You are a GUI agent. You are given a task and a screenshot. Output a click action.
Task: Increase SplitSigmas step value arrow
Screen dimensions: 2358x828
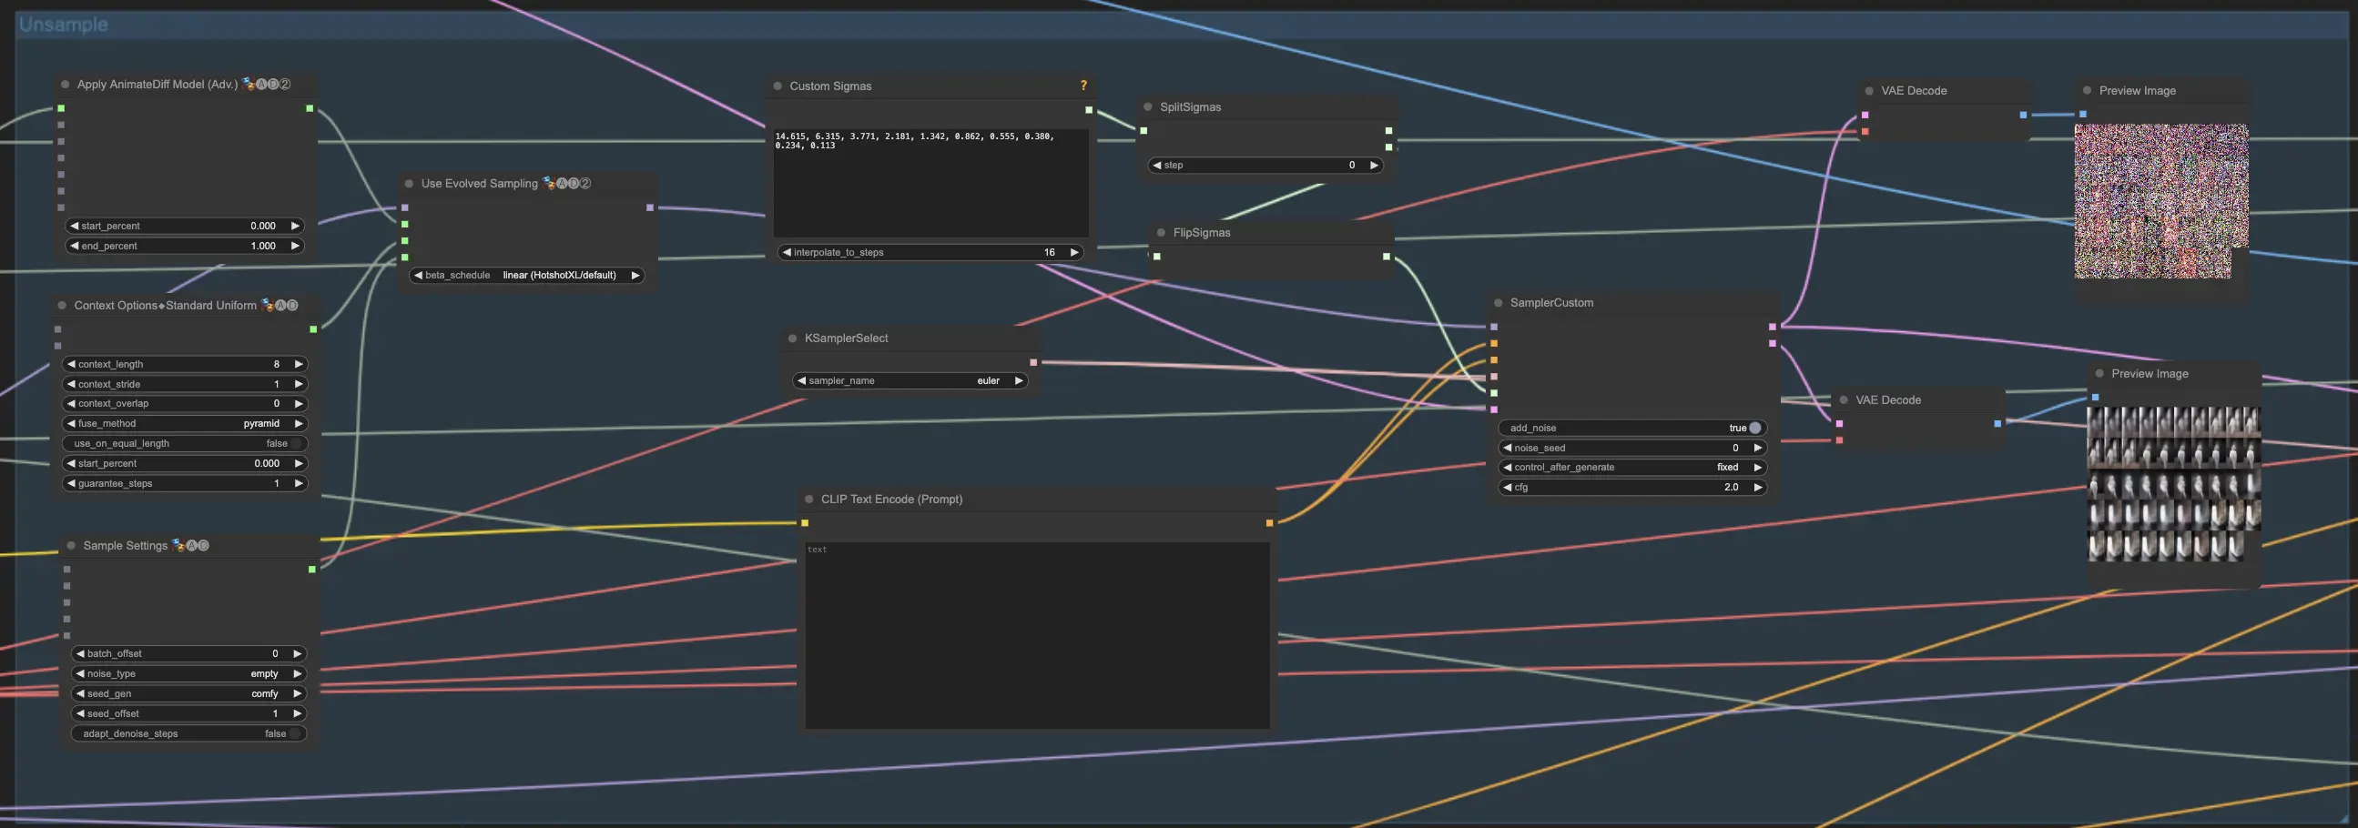(x=1373, y=166)
